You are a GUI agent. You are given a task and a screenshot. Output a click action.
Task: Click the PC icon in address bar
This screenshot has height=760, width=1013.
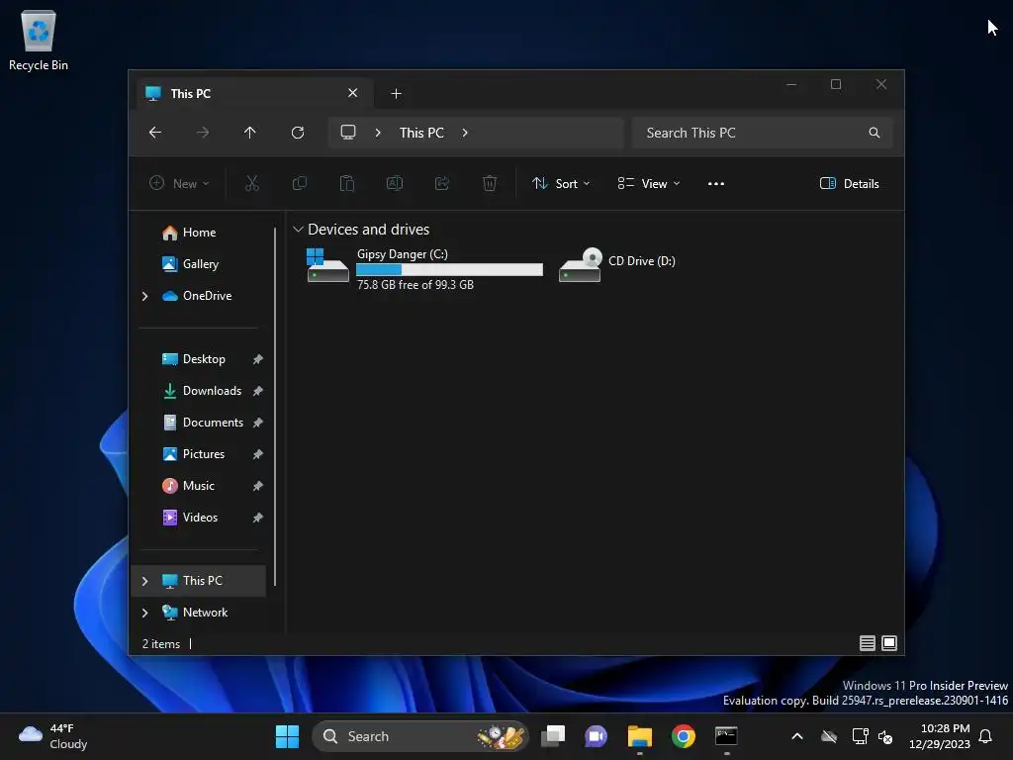(x=348, y=133)
